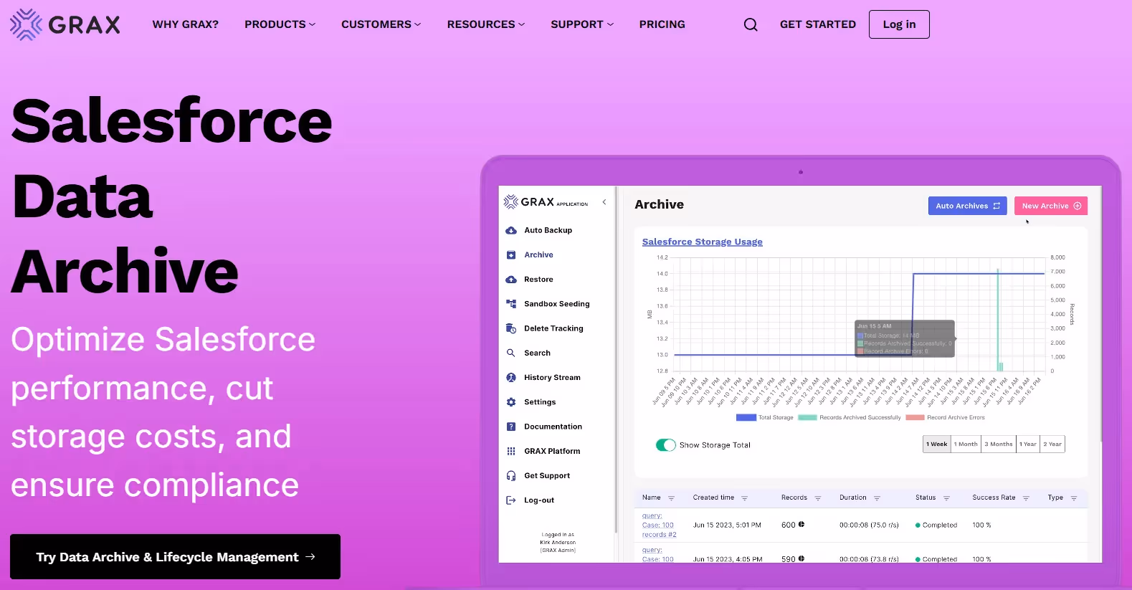Click the Sandbox Seeding icon
Image resolution: width=1132 pixels, height=590 pixels.
pyautogui.click(x=511, y=304)
